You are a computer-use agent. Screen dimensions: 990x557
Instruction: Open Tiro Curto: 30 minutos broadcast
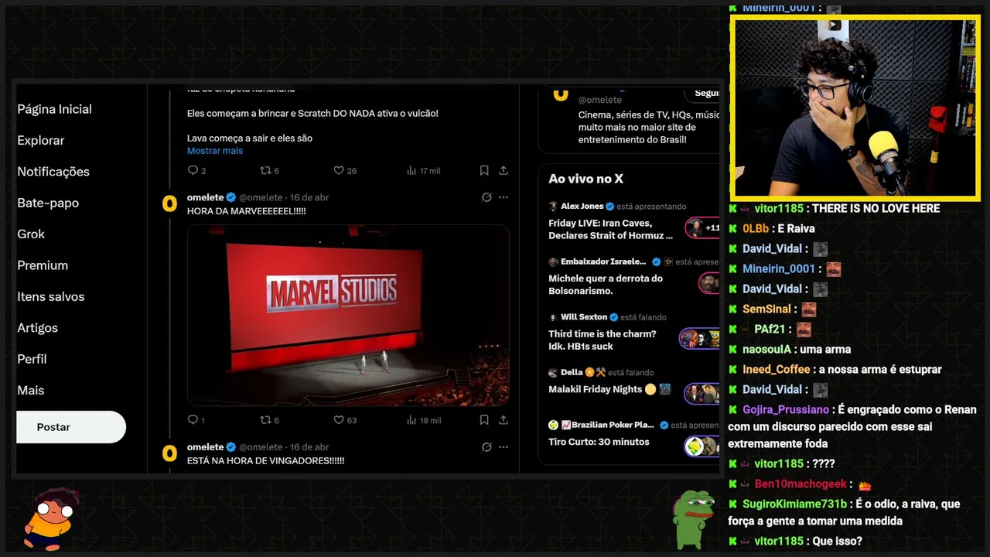(x=599, y=442)
